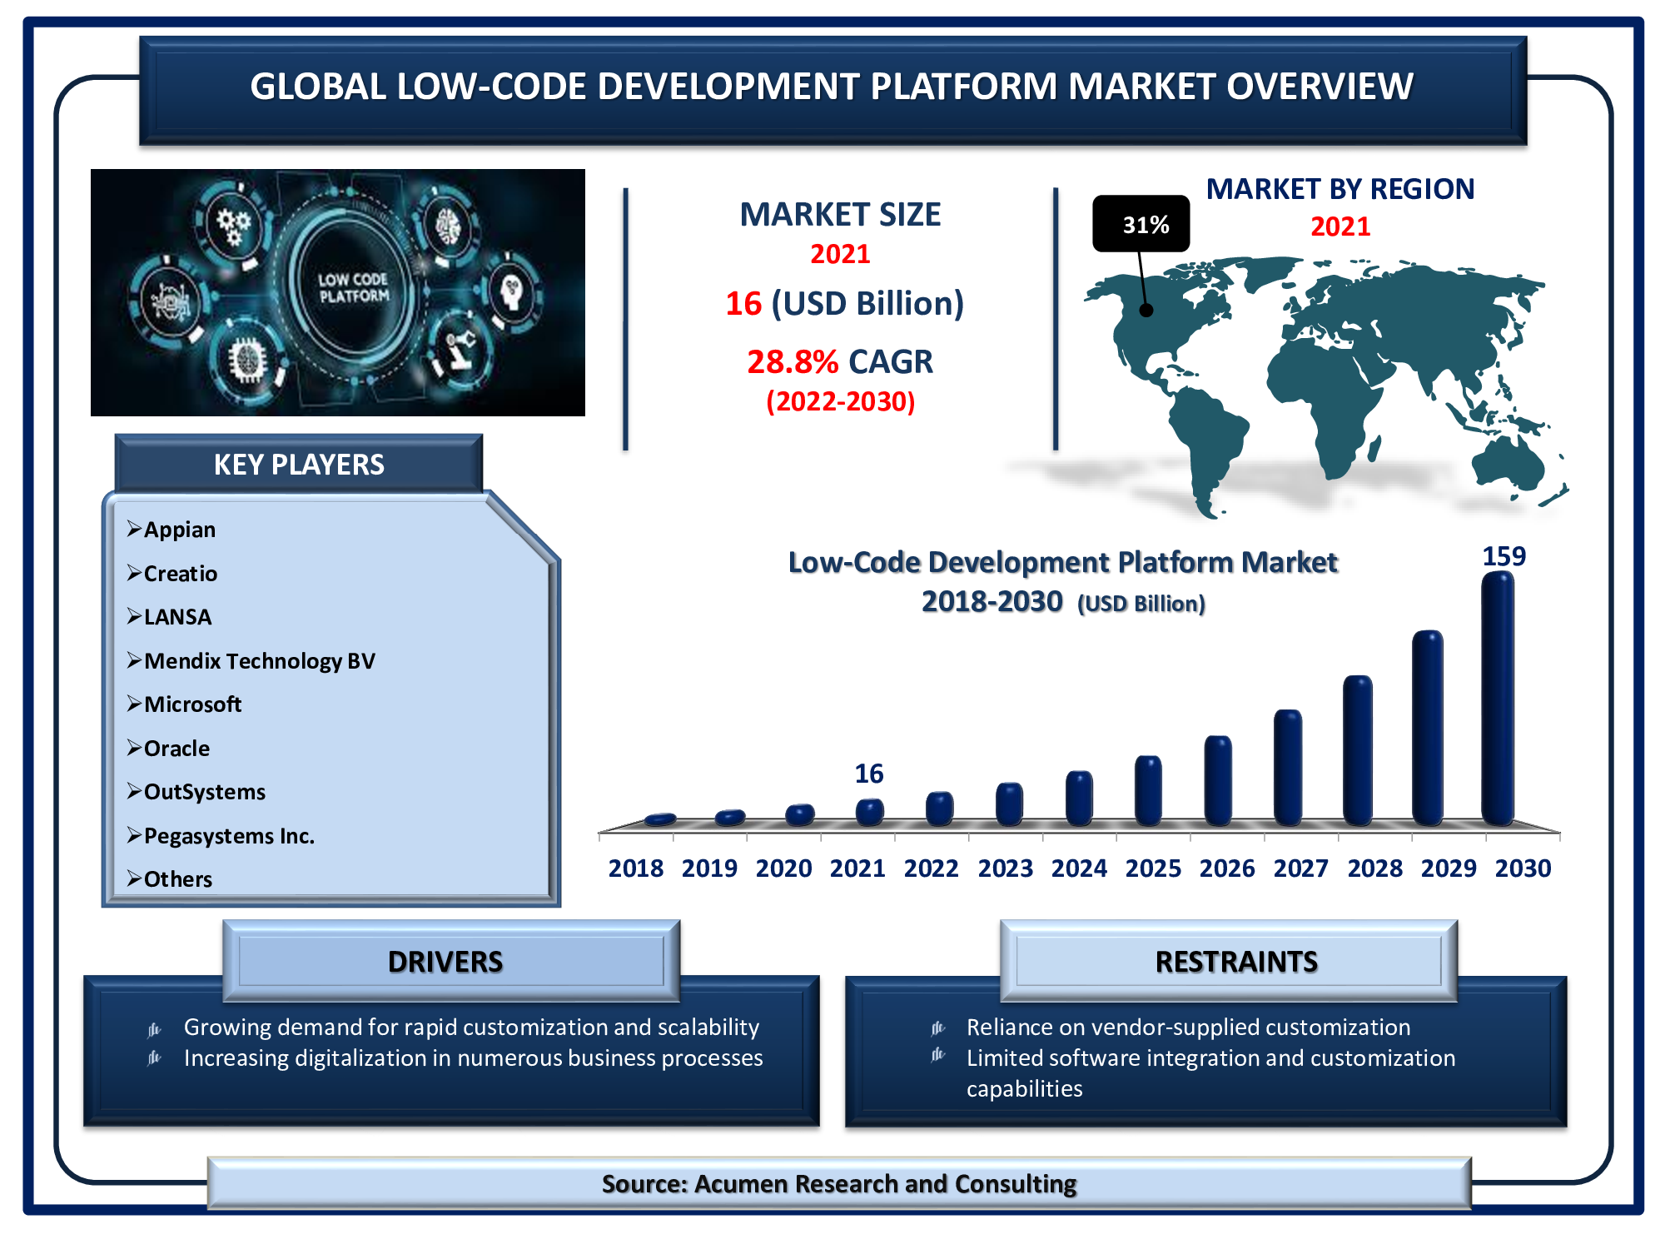Click the robotic arm icon in the image

(460, 351)
